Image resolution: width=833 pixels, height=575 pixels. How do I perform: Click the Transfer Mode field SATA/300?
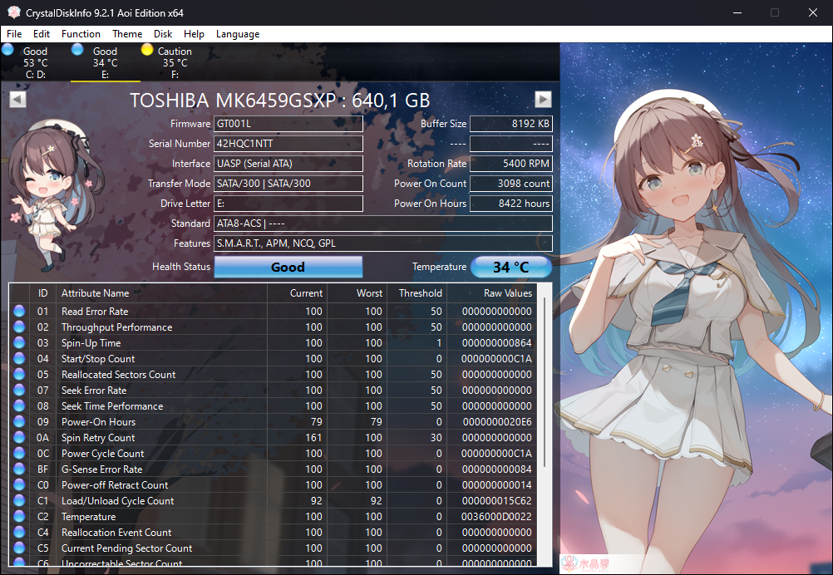tap(288, 183)
